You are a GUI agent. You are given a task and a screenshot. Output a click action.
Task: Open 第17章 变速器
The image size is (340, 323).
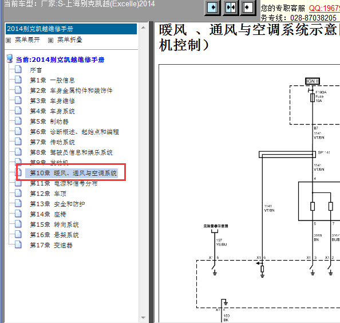51,245
